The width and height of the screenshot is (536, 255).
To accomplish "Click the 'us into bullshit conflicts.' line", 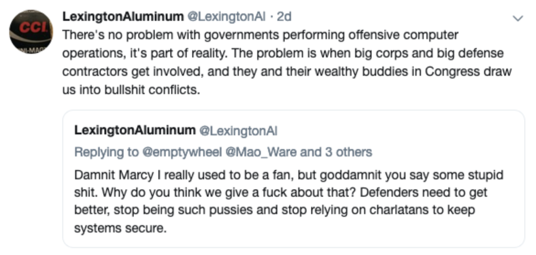I will (x=131, y=90).
